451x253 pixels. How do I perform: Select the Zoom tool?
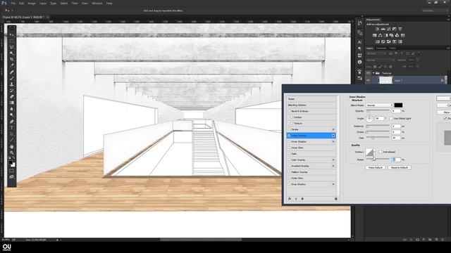(11, 153)
